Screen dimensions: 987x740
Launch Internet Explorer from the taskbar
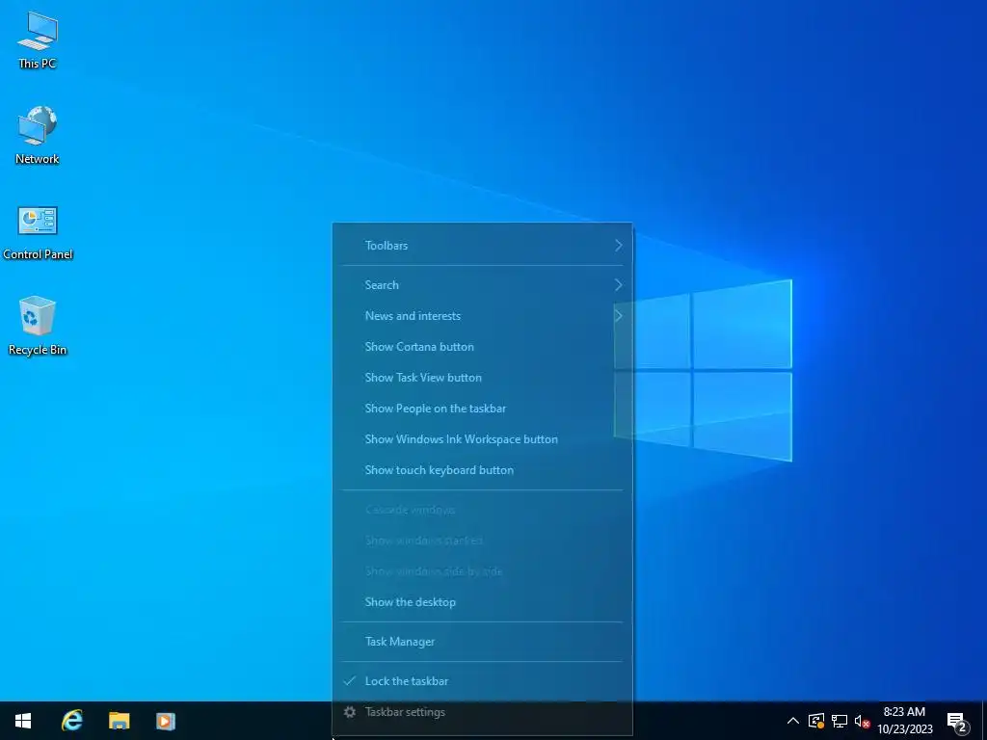(x=71, y=721)
